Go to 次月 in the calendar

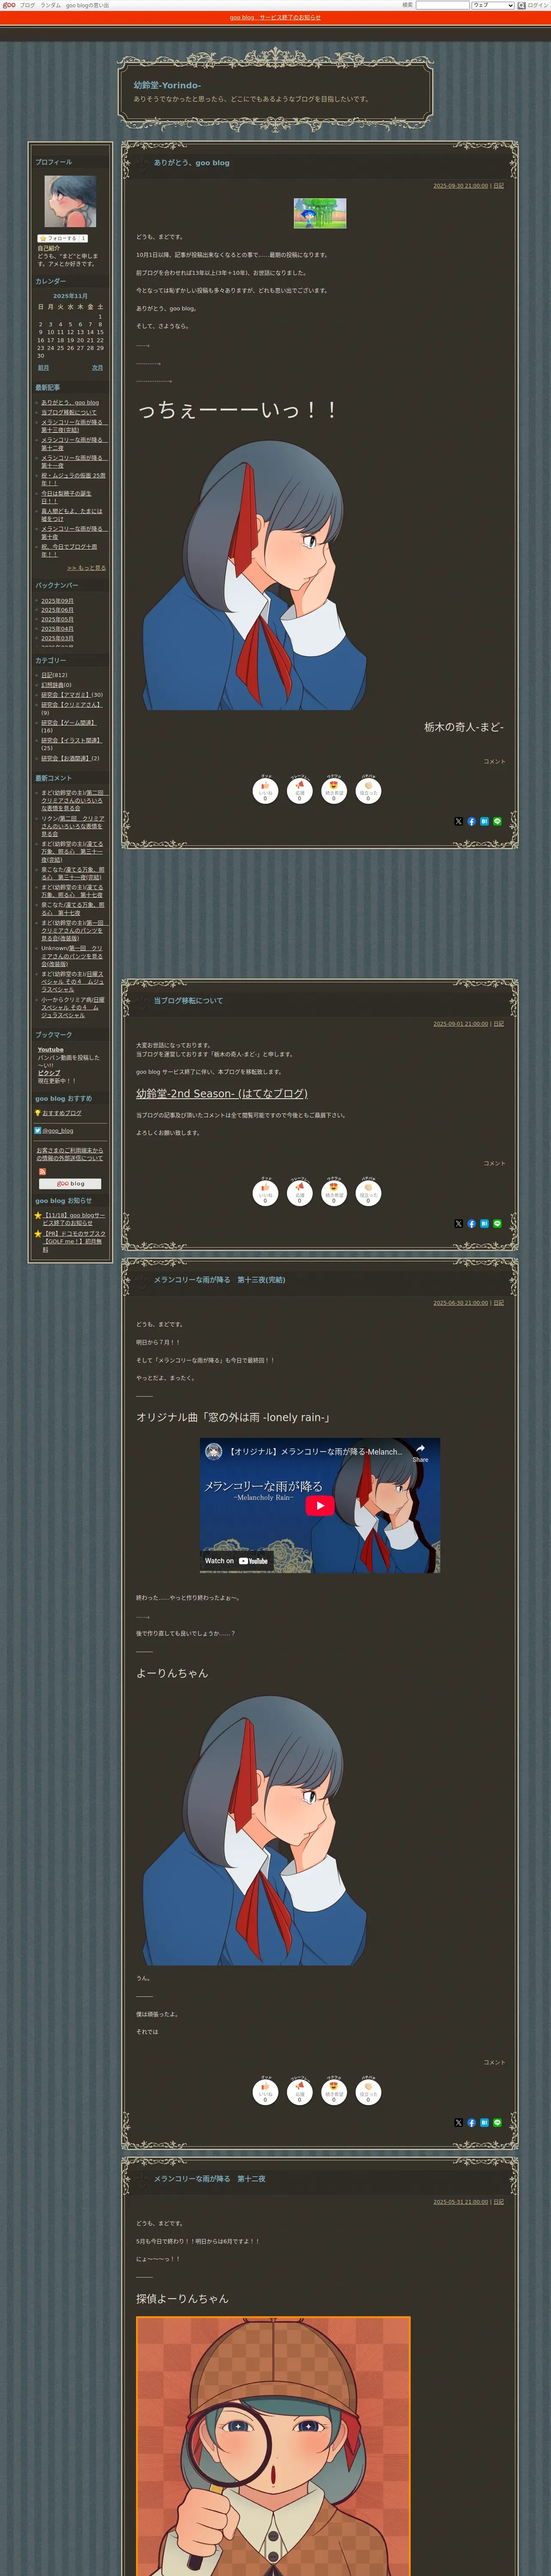[97, 368]
